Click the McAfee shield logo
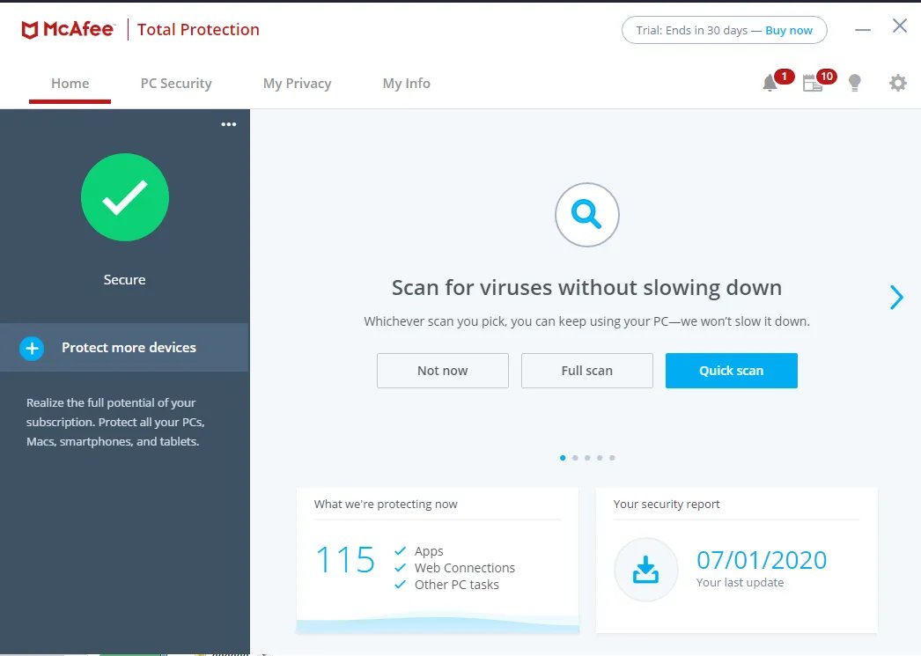 pyautogui.click(x=30, y=30)
